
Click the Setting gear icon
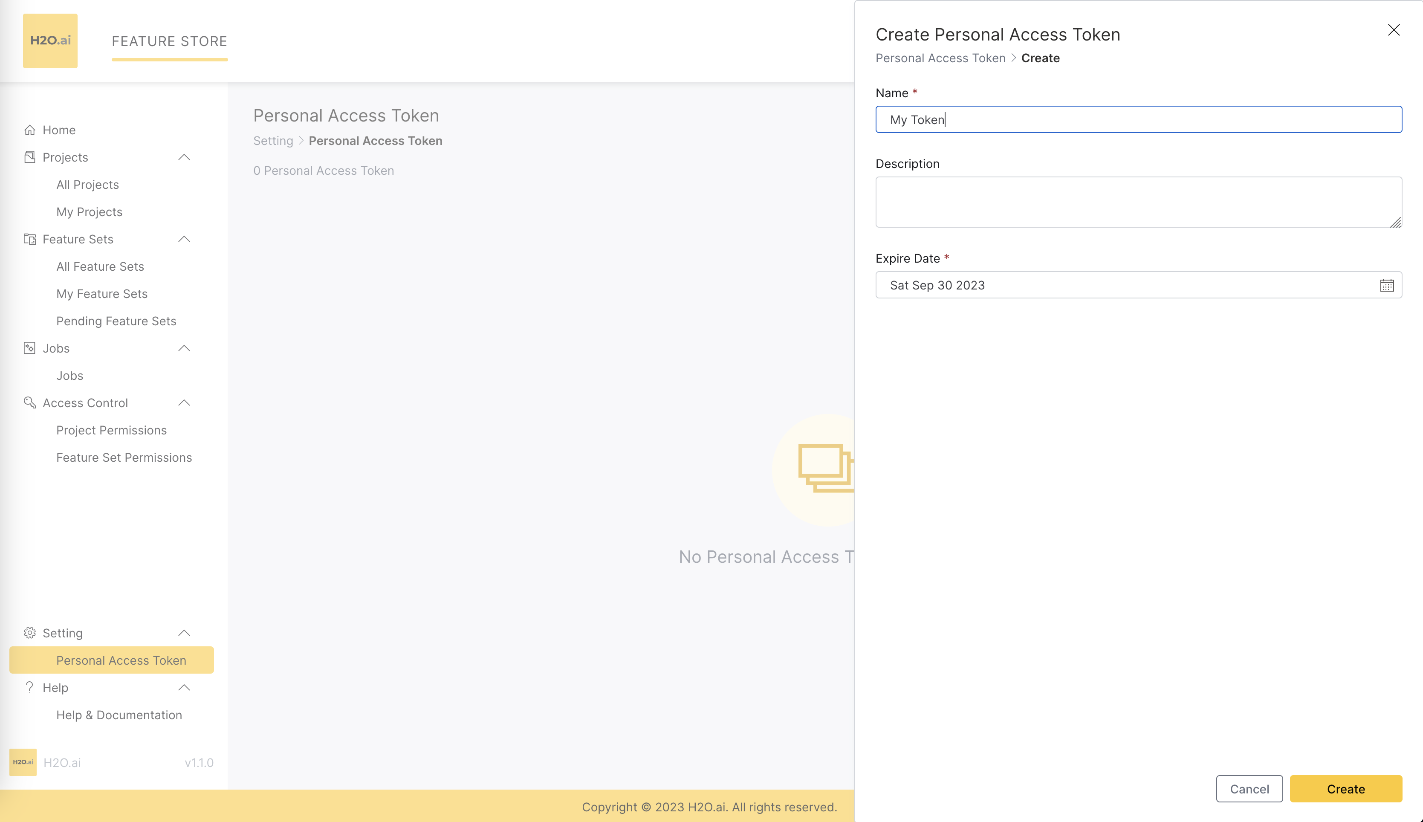30,633
